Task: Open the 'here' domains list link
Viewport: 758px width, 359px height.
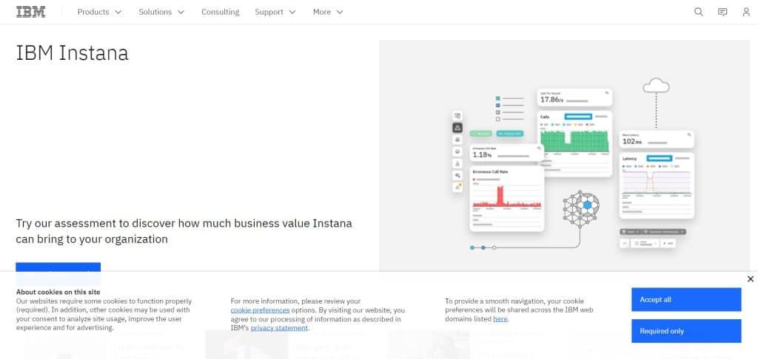Action: 500,319
